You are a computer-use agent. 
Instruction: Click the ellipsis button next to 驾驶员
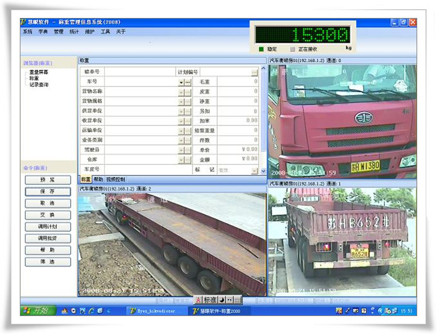(188, 150)
